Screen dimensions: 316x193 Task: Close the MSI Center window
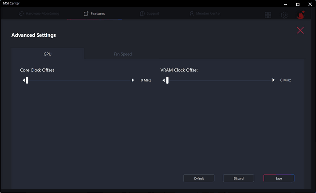(310, 4)
